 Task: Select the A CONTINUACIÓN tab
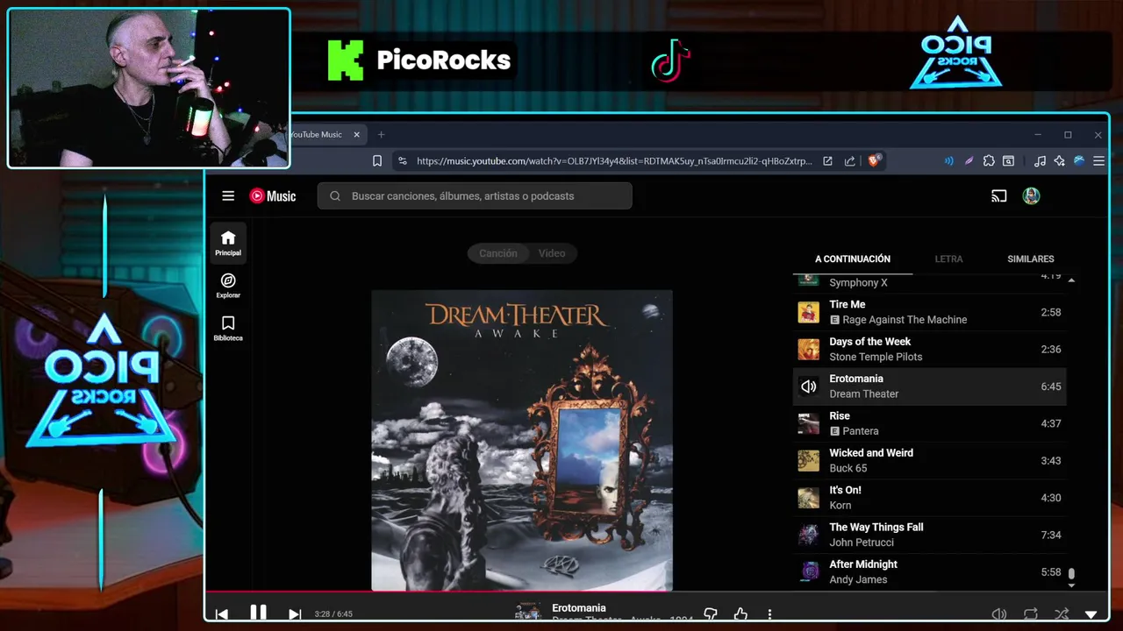tap(852, 259)
